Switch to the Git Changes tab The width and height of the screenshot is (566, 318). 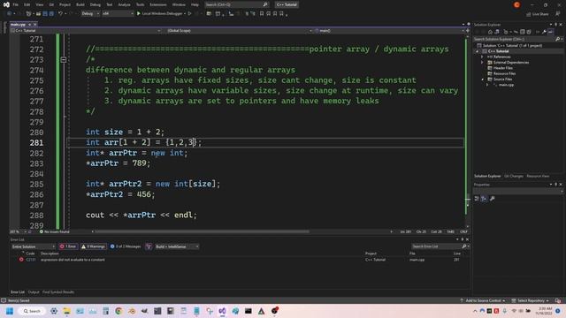coord(513,176)
